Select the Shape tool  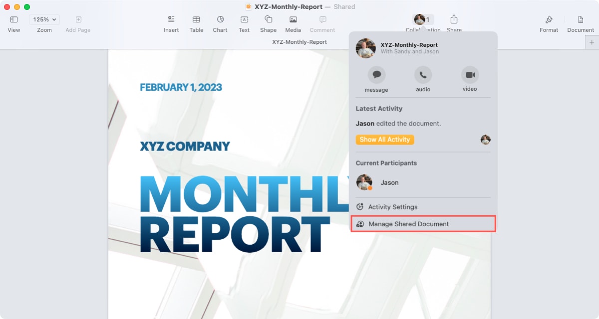[268, 20]
